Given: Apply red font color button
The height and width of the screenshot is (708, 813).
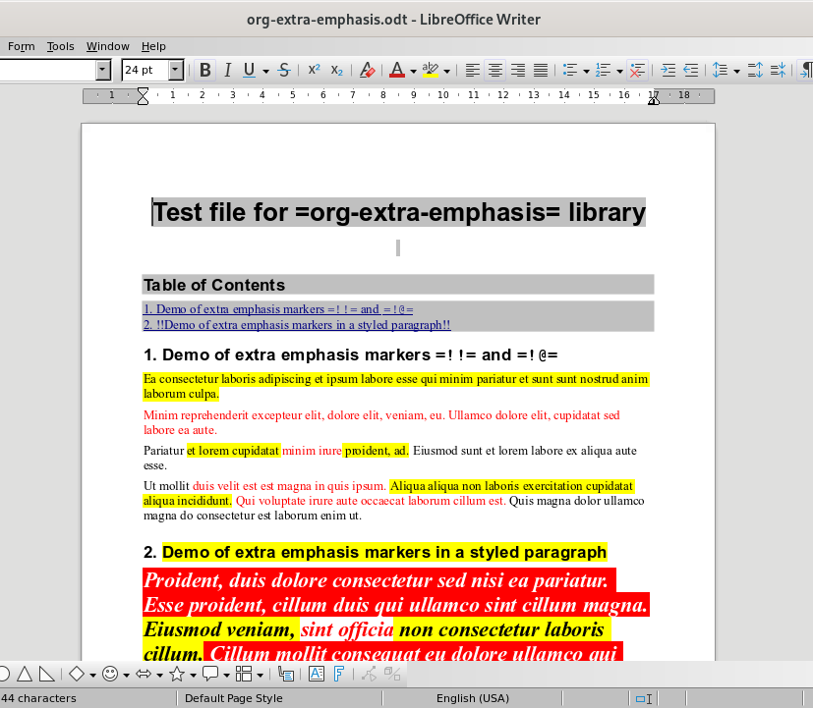Looking at the screenshot, I should 397,70.
